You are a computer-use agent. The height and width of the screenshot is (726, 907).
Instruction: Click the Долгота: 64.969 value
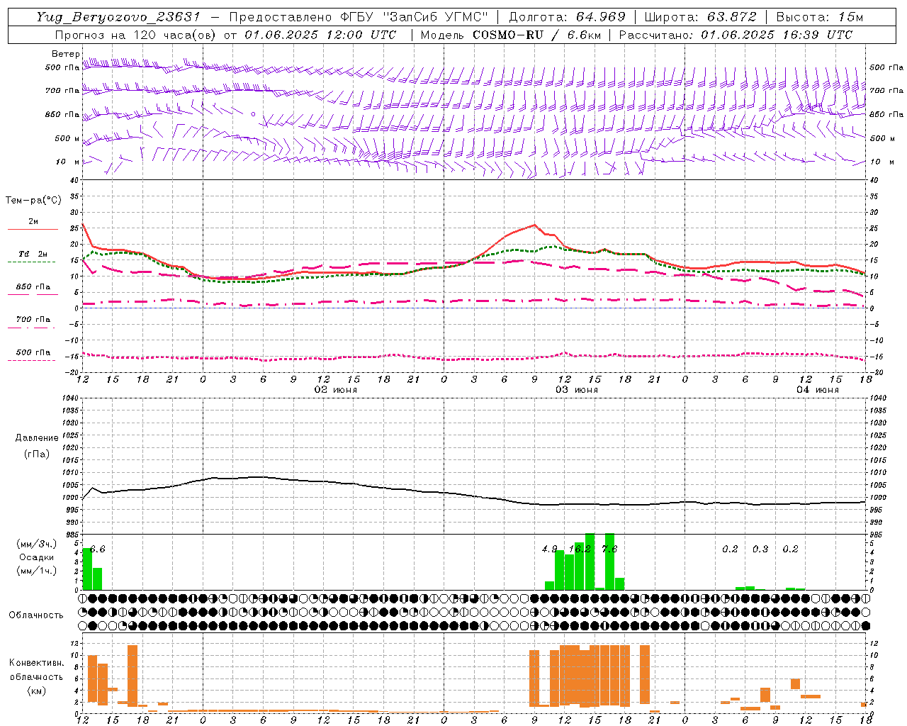tap(567, 17)
